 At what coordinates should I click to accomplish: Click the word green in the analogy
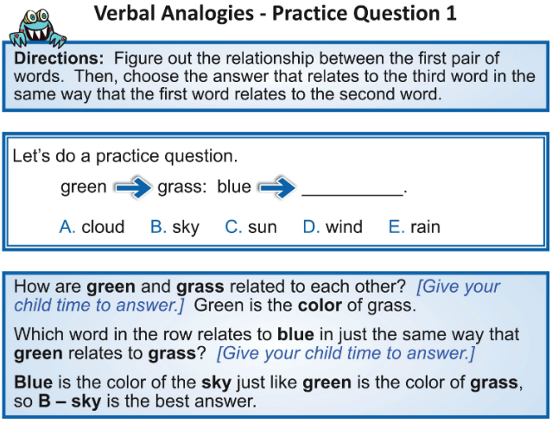tap(84, 187)
